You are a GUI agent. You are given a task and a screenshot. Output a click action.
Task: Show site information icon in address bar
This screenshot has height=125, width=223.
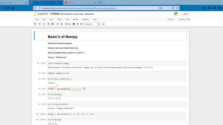pyautogui.click(x=39, y=8)
